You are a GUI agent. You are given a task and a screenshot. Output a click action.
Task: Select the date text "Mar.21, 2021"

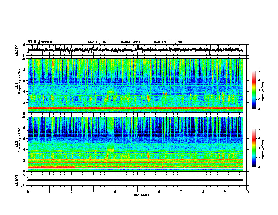[98, 42]
